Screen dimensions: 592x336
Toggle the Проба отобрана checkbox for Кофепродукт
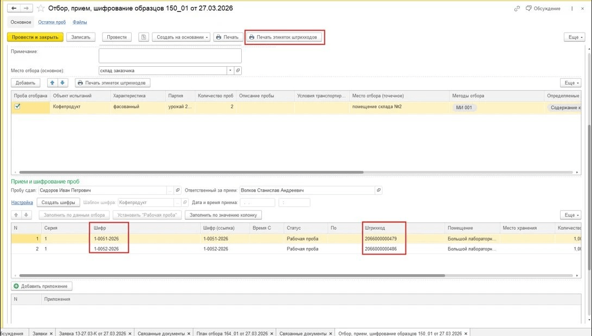tap(17, 106)
